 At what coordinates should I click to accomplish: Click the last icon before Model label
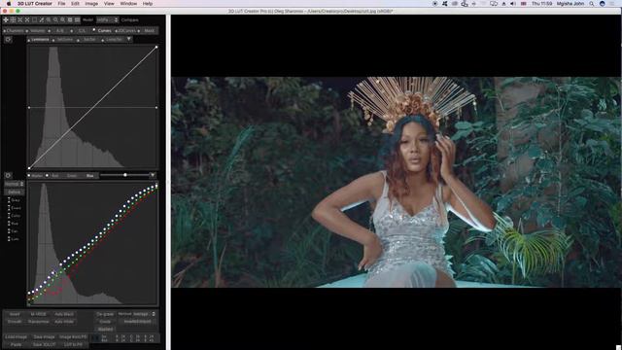(77, 19)
